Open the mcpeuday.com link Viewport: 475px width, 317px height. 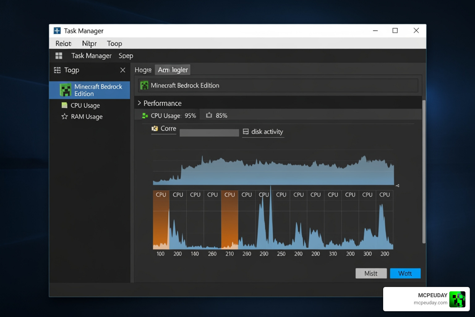click(430, 303)
